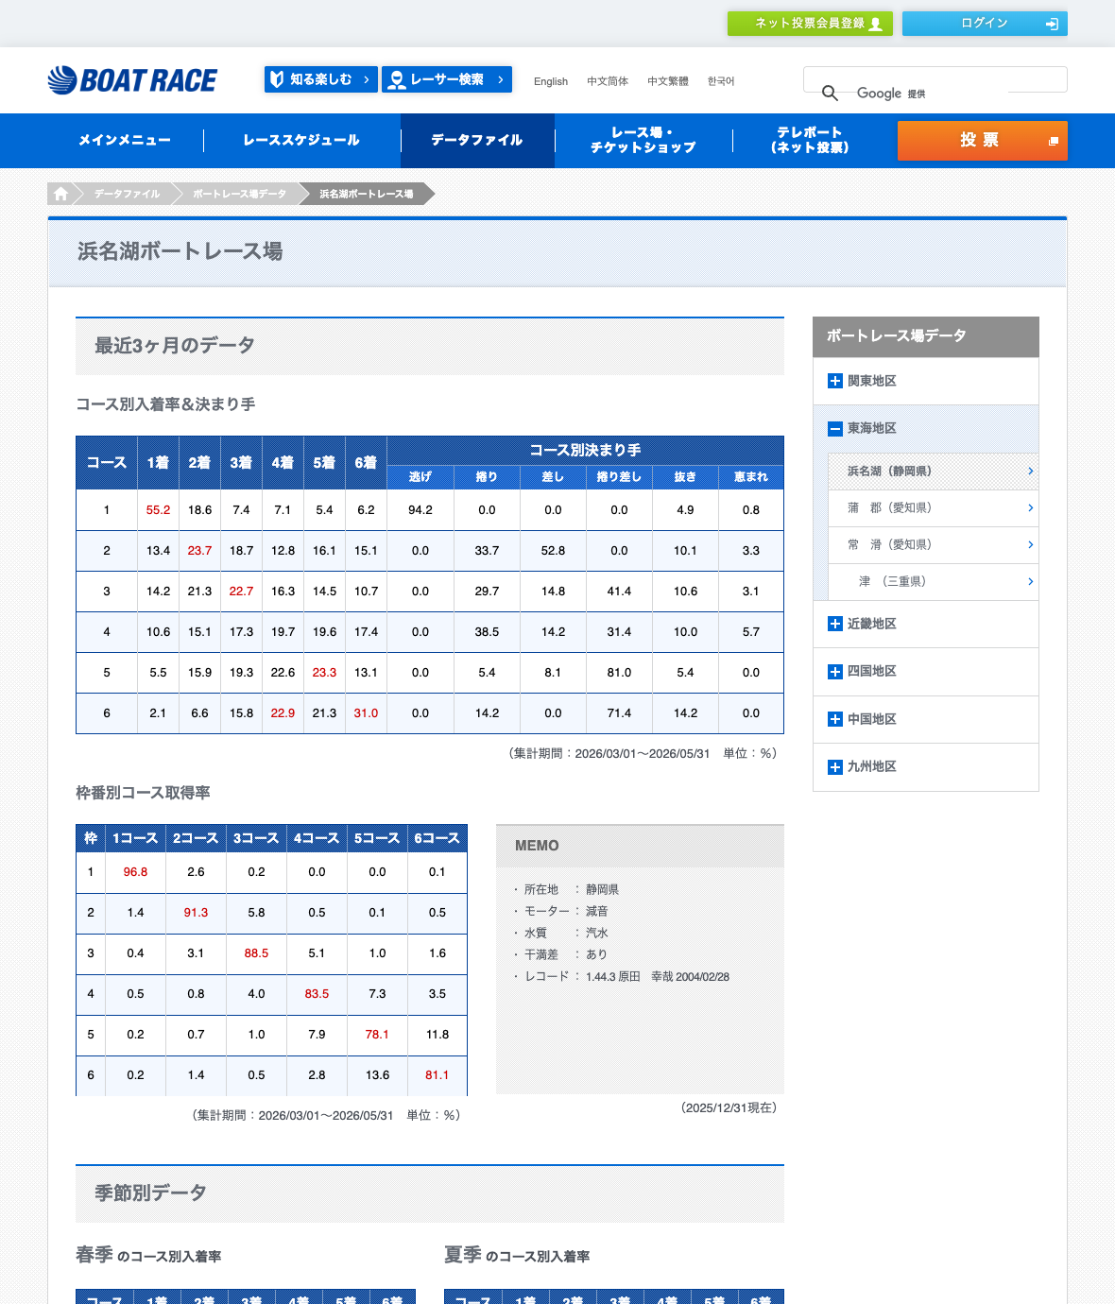Click the orange 投票 button
Screen dimensions: 1115x1304
point(983,141)
